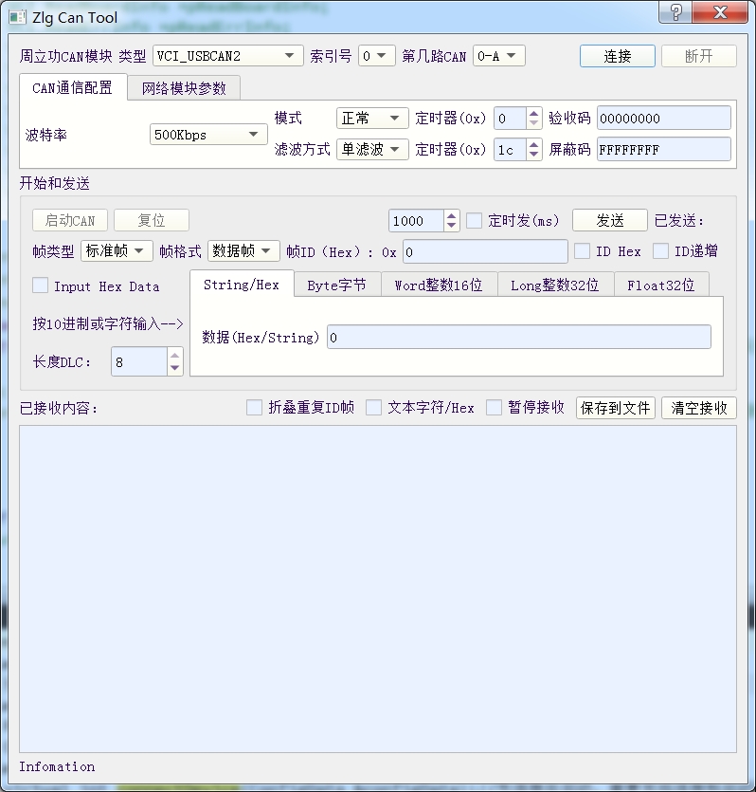The width and height of the screenshot is (756, 792).
Task: Click the 帧ID (Hex) input field
Action: tap(485, 251)
